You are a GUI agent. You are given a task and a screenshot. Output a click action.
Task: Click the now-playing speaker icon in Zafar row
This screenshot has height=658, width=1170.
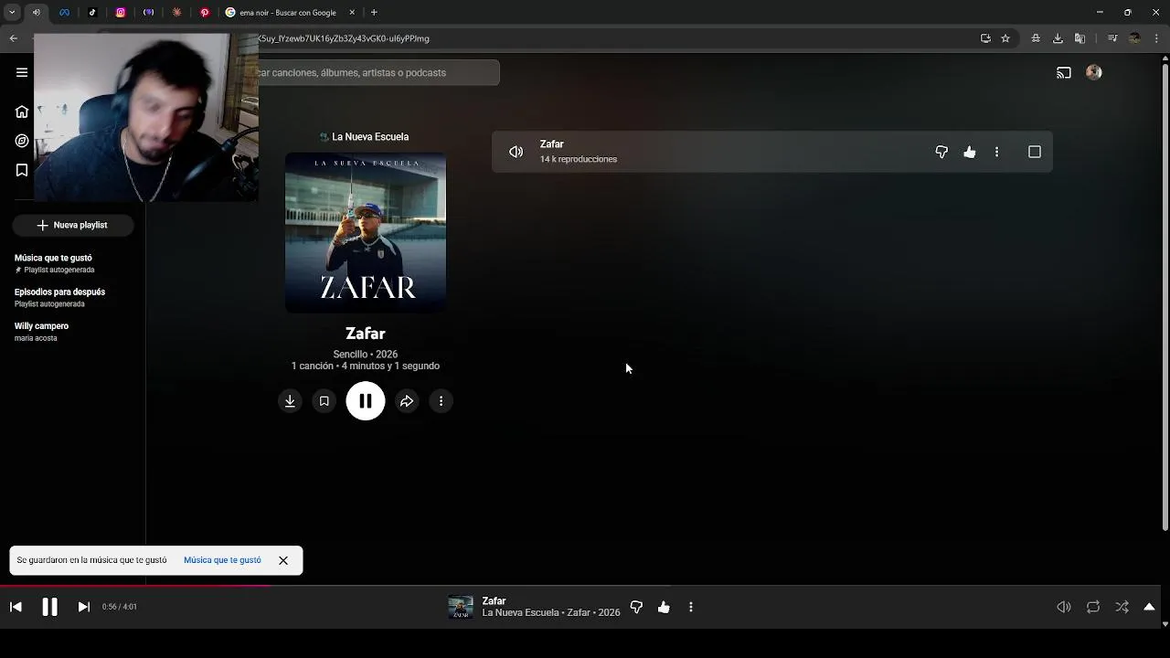516,152
